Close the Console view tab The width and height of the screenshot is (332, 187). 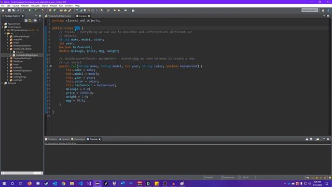[x=100, y=139]
